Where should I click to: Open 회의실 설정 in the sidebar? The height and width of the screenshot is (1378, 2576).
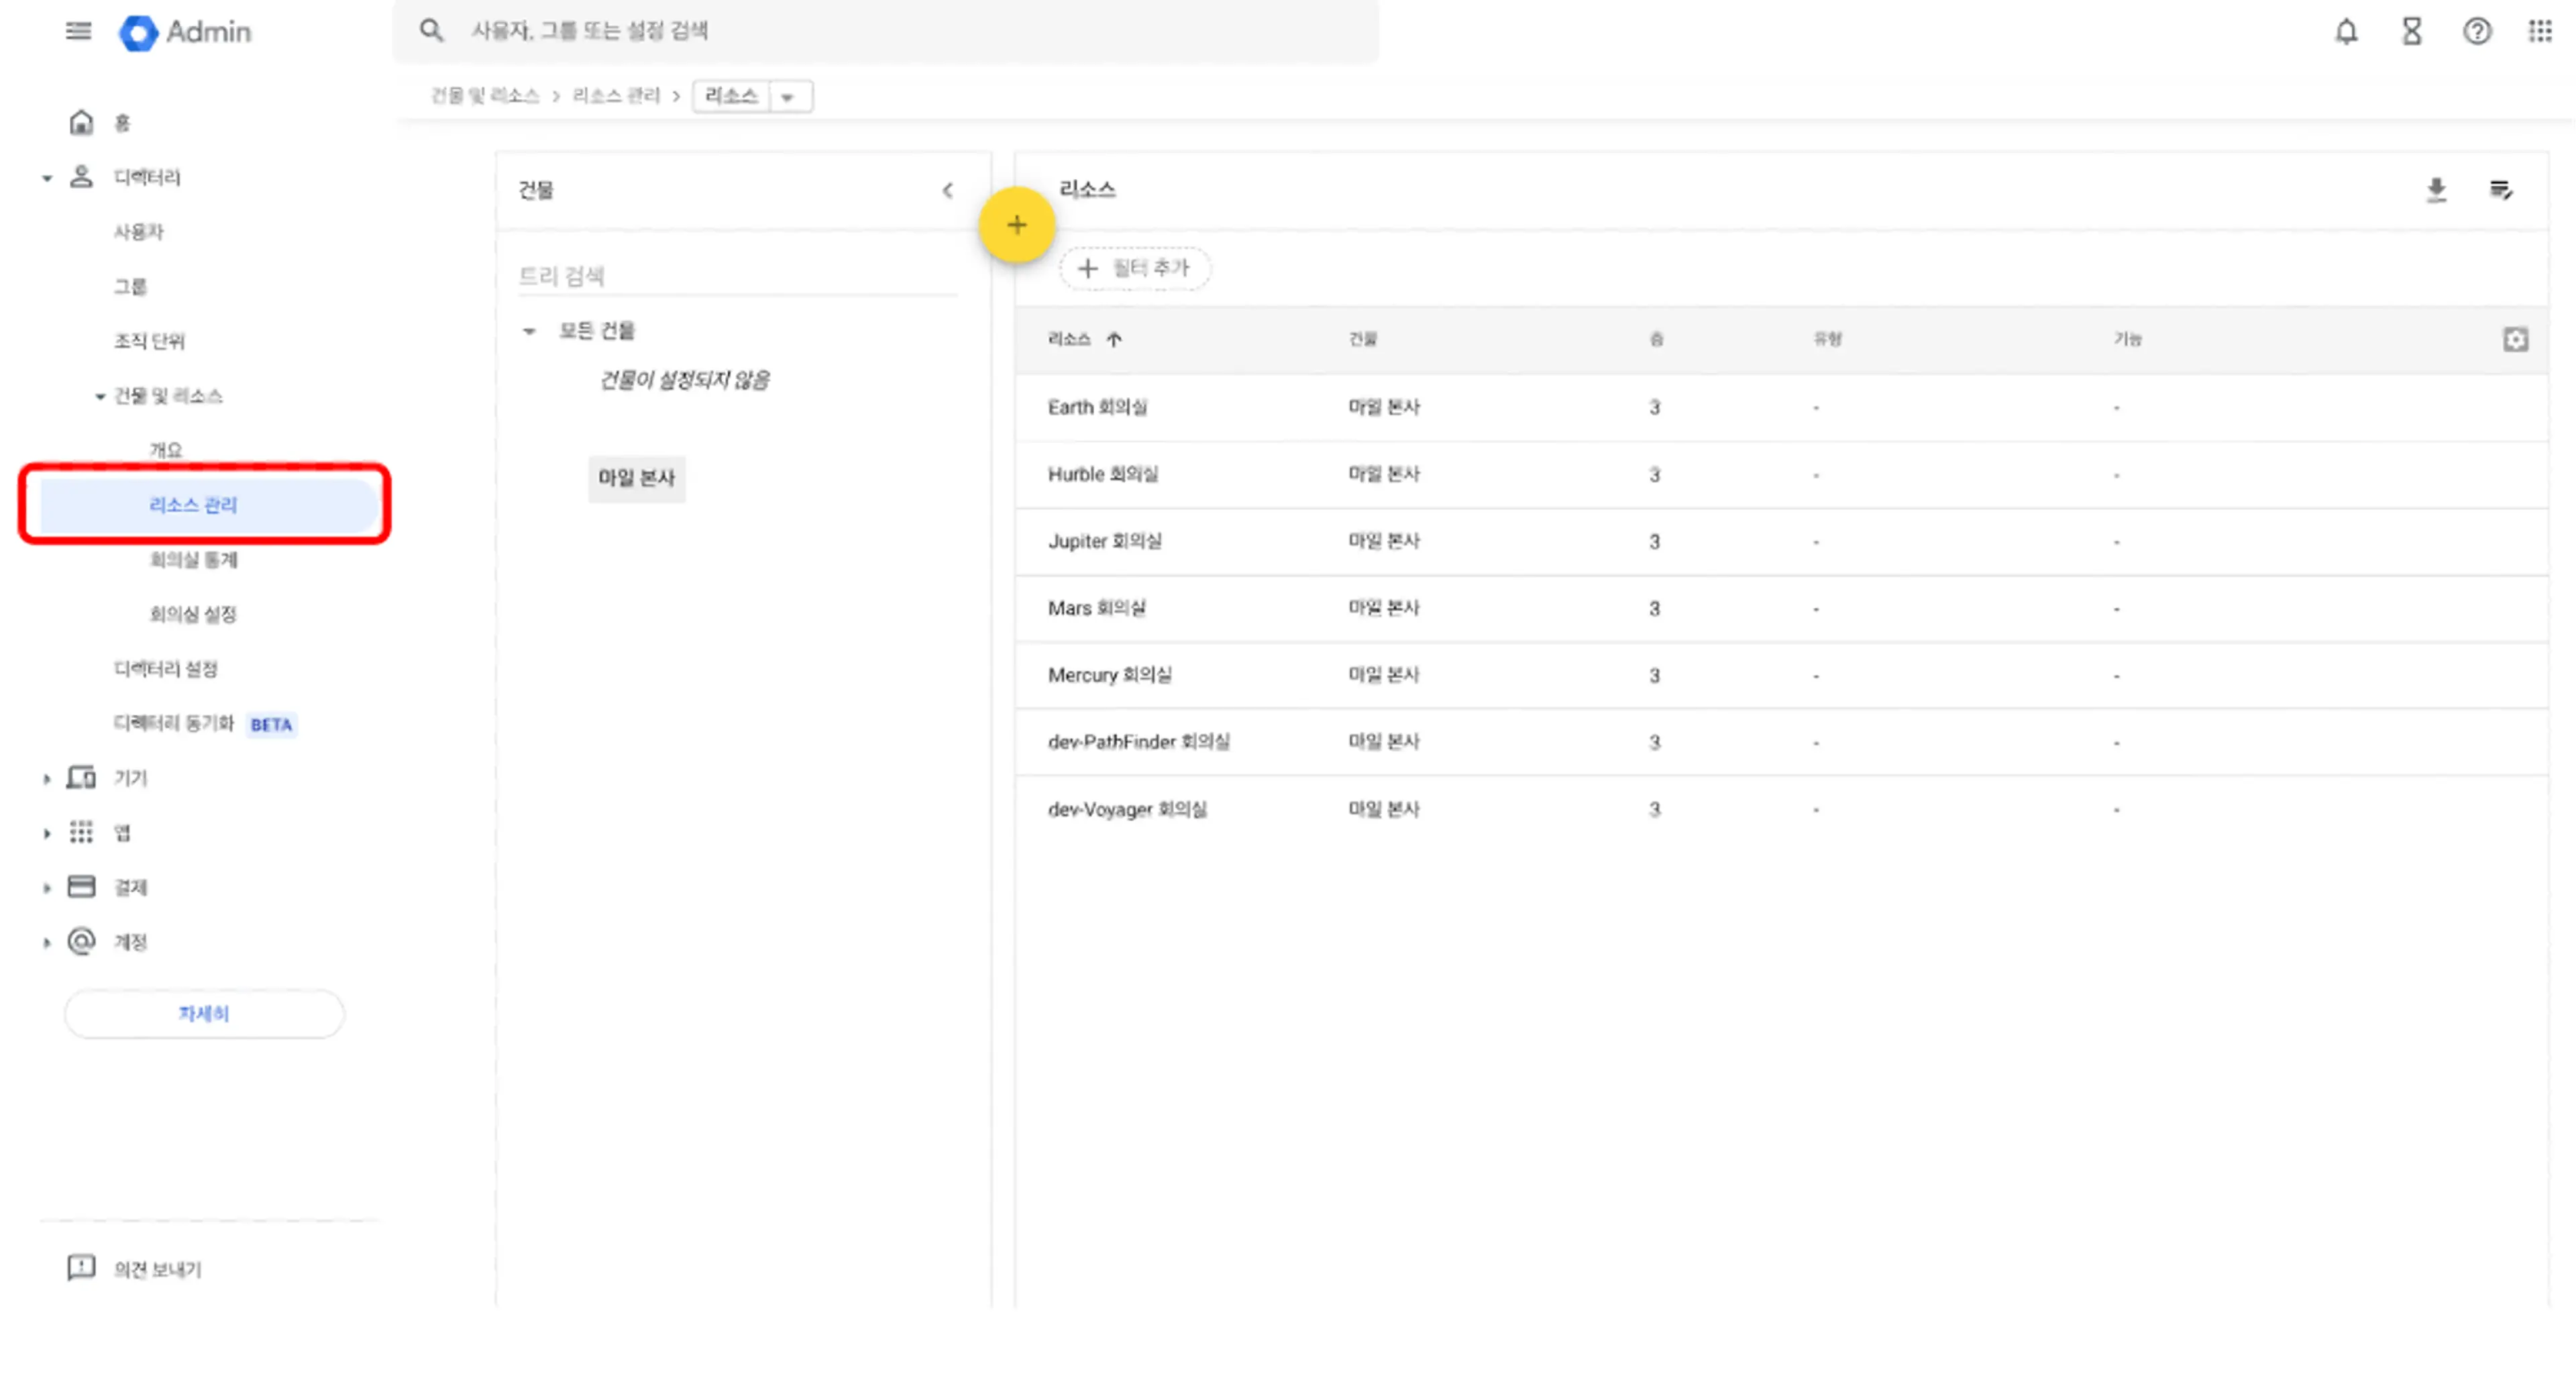tap(192, 614)
